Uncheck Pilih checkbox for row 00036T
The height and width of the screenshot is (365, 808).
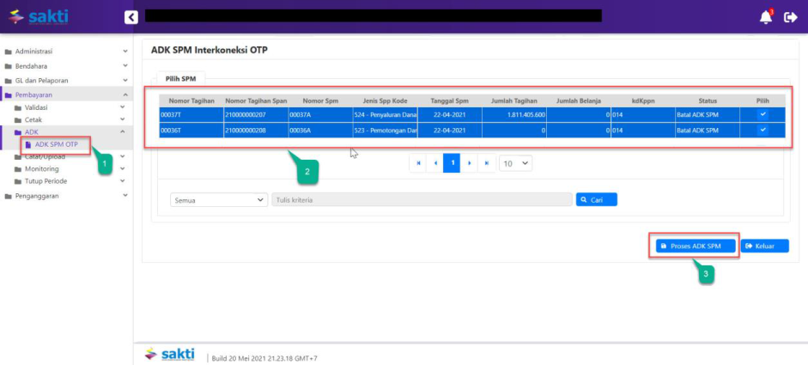point(762,130)
